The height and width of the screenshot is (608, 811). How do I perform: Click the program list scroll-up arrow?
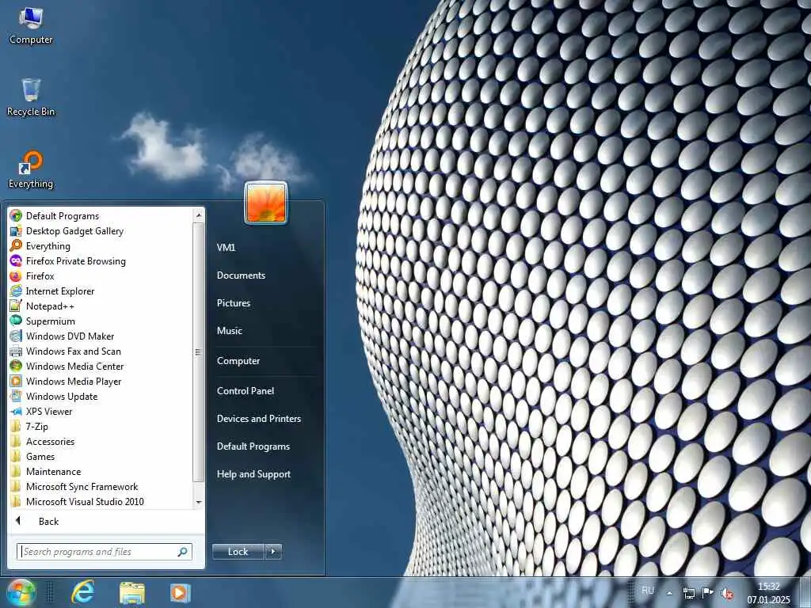pyautogui.click(x=199, y=215)
